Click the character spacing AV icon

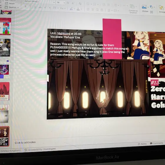point(55,8)
